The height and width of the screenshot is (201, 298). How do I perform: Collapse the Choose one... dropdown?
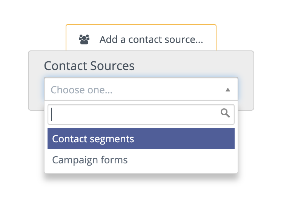click(x=141, y=89)
